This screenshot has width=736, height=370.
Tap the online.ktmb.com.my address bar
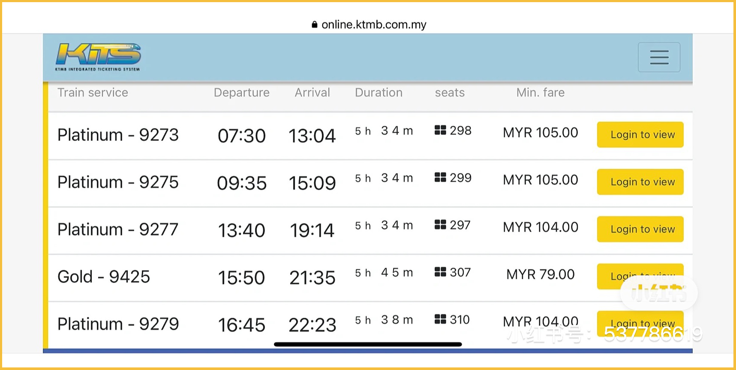[374, 25]
